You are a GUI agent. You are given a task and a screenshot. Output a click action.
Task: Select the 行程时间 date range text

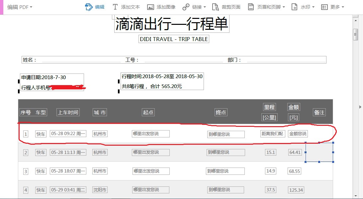click(162, 76)
